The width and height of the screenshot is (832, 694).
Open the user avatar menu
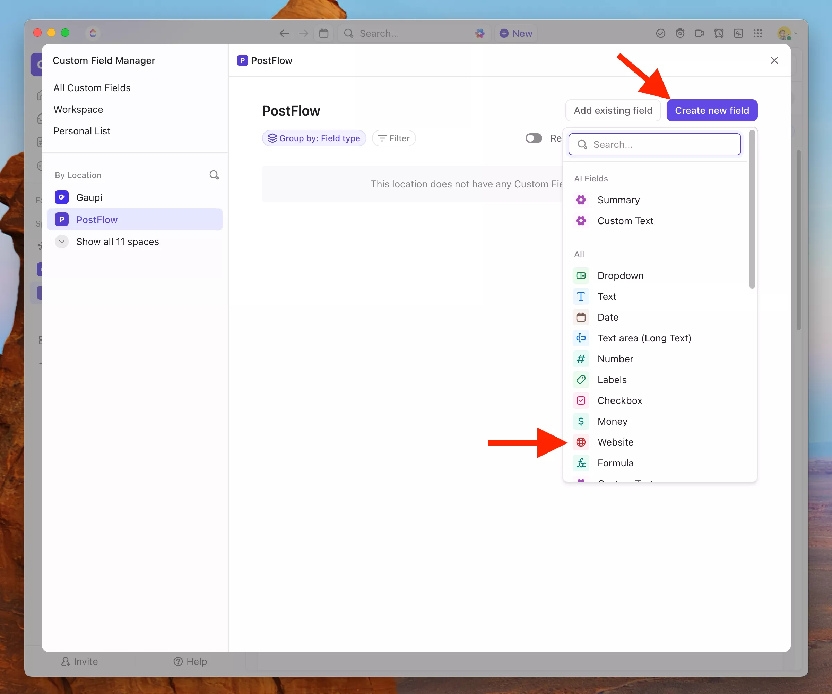tap(787, 33)
